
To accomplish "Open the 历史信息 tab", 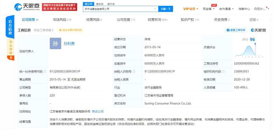I will (x=222, y=20).
